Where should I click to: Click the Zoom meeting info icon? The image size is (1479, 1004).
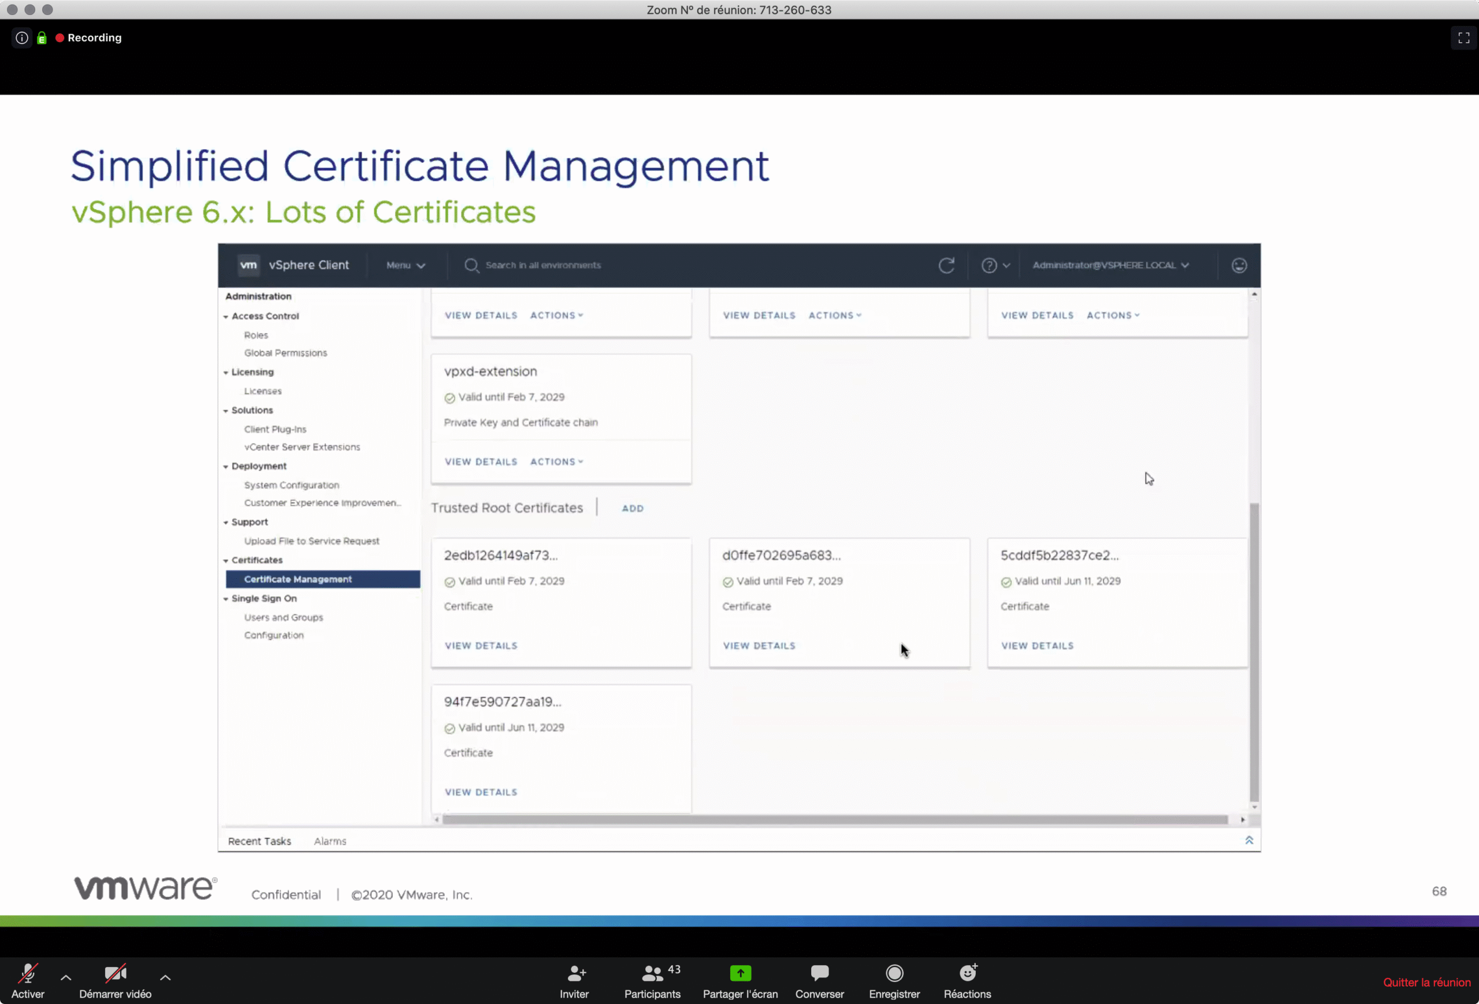21,38
